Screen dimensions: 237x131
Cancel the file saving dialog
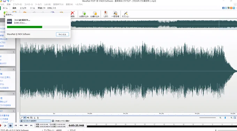tap(62, 34)
